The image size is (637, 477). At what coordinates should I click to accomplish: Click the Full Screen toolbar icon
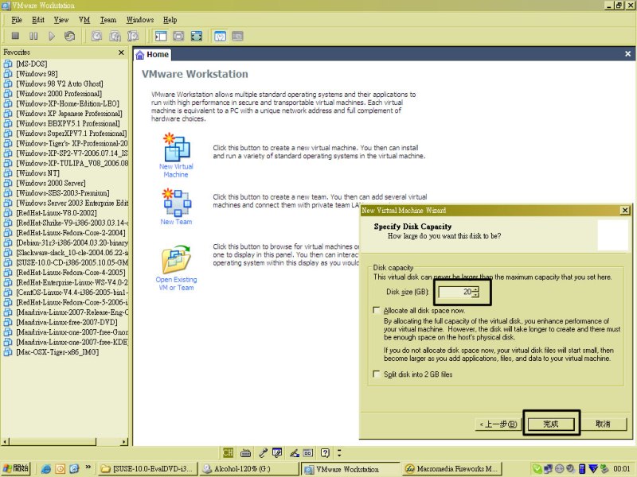pyautogui.click(x=196, y=36)
